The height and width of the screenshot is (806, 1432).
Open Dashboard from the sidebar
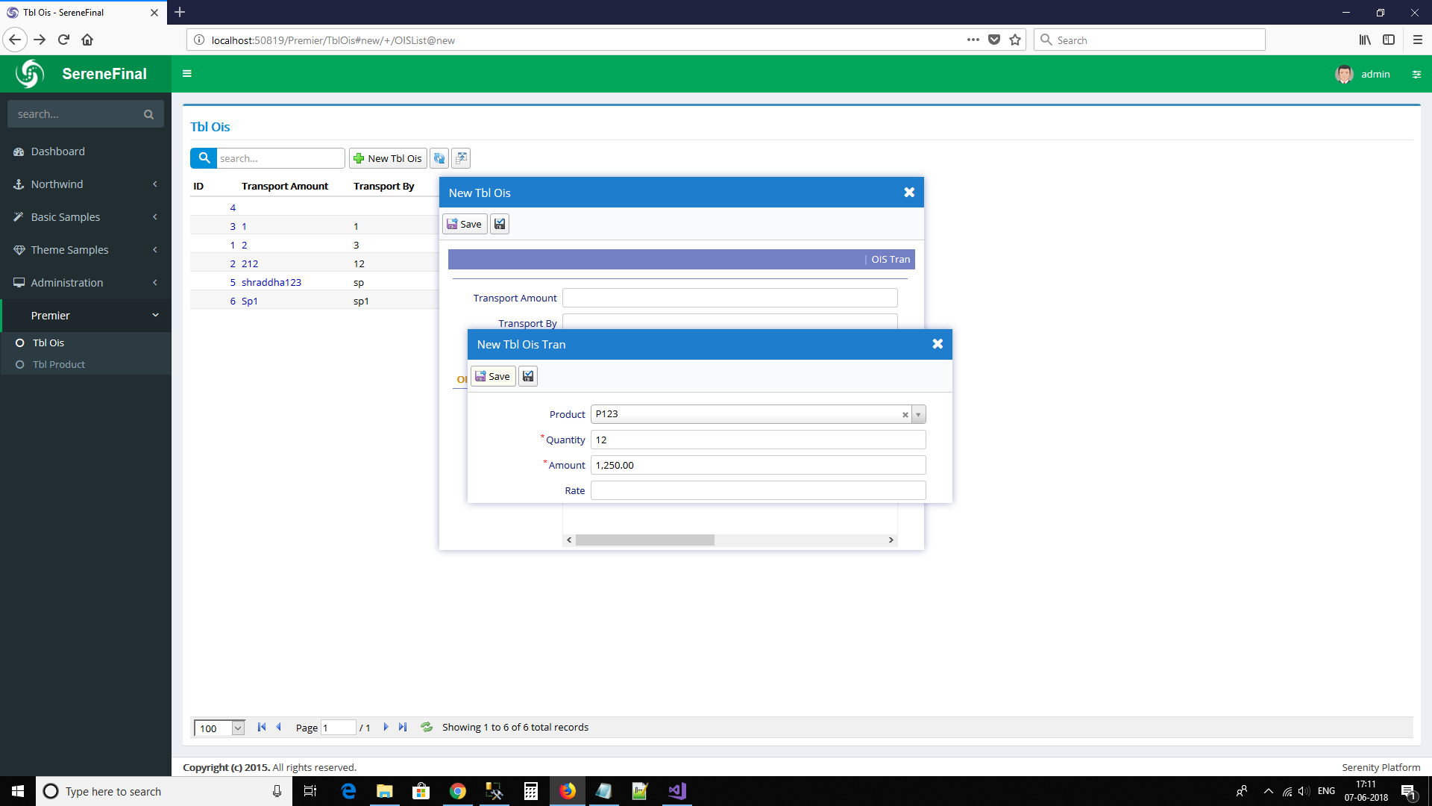point(58,151)
